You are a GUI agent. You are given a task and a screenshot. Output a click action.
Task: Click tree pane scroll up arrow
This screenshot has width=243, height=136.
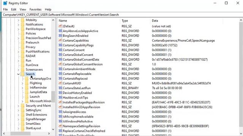[x=53, y=20]
